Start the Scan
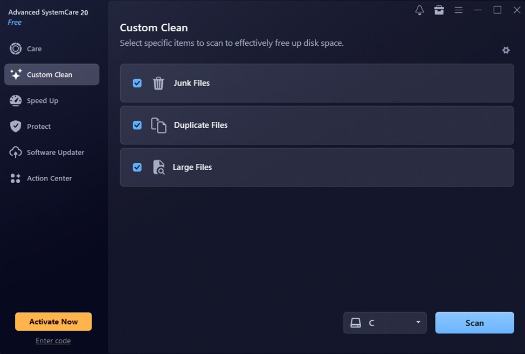The image size is (525, 354). pyautogui.click(x=474, y=323)
